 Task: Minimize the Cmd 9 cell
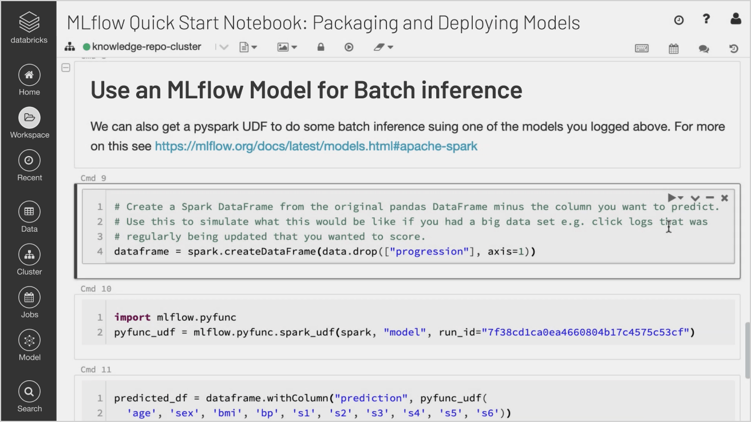click(710, 198)
